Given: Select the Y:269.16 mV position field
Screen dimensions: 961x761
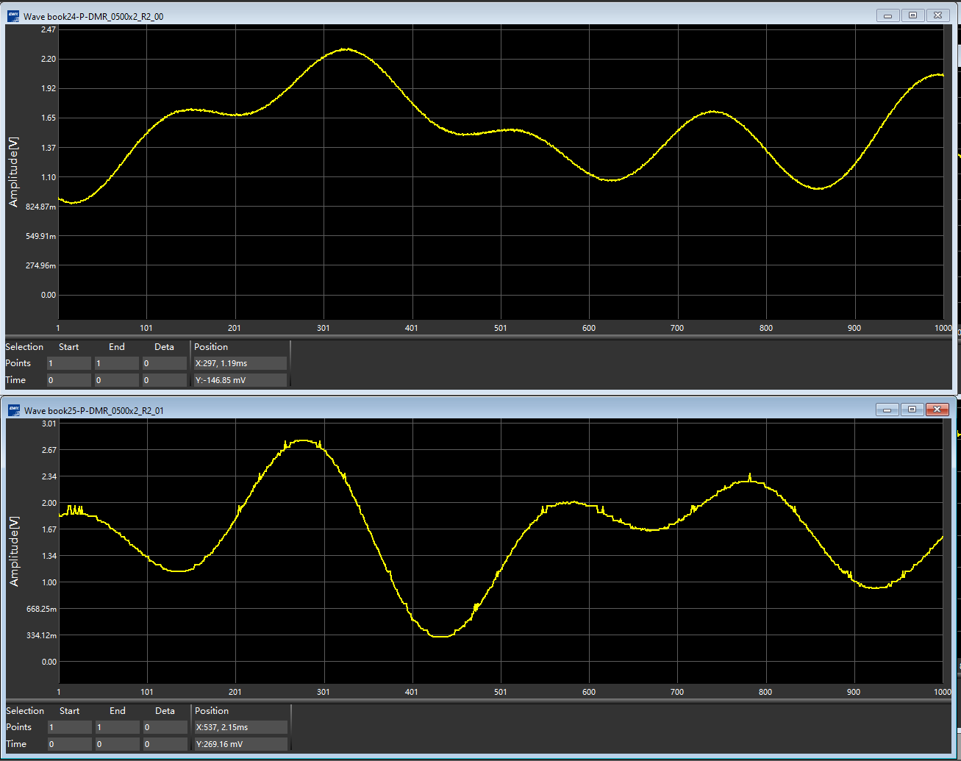Looking at the screenshot, I should coord(240,744).
